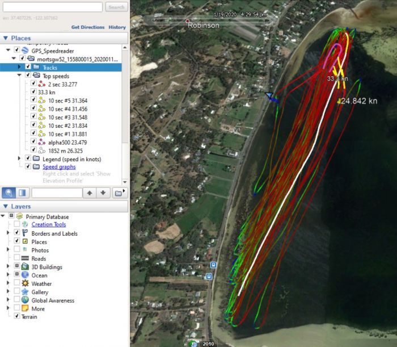The image size is (397, 347).
Task: Open the Creation Tools link
Action: tap(49, 224)
